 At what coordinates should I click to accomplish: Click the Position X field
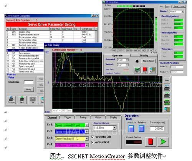click(x=177, y=67)
